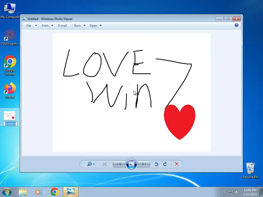This screenshot has width=263, height=197.
Task: Click E-mail in the toolbar
Action: (62, 26)
